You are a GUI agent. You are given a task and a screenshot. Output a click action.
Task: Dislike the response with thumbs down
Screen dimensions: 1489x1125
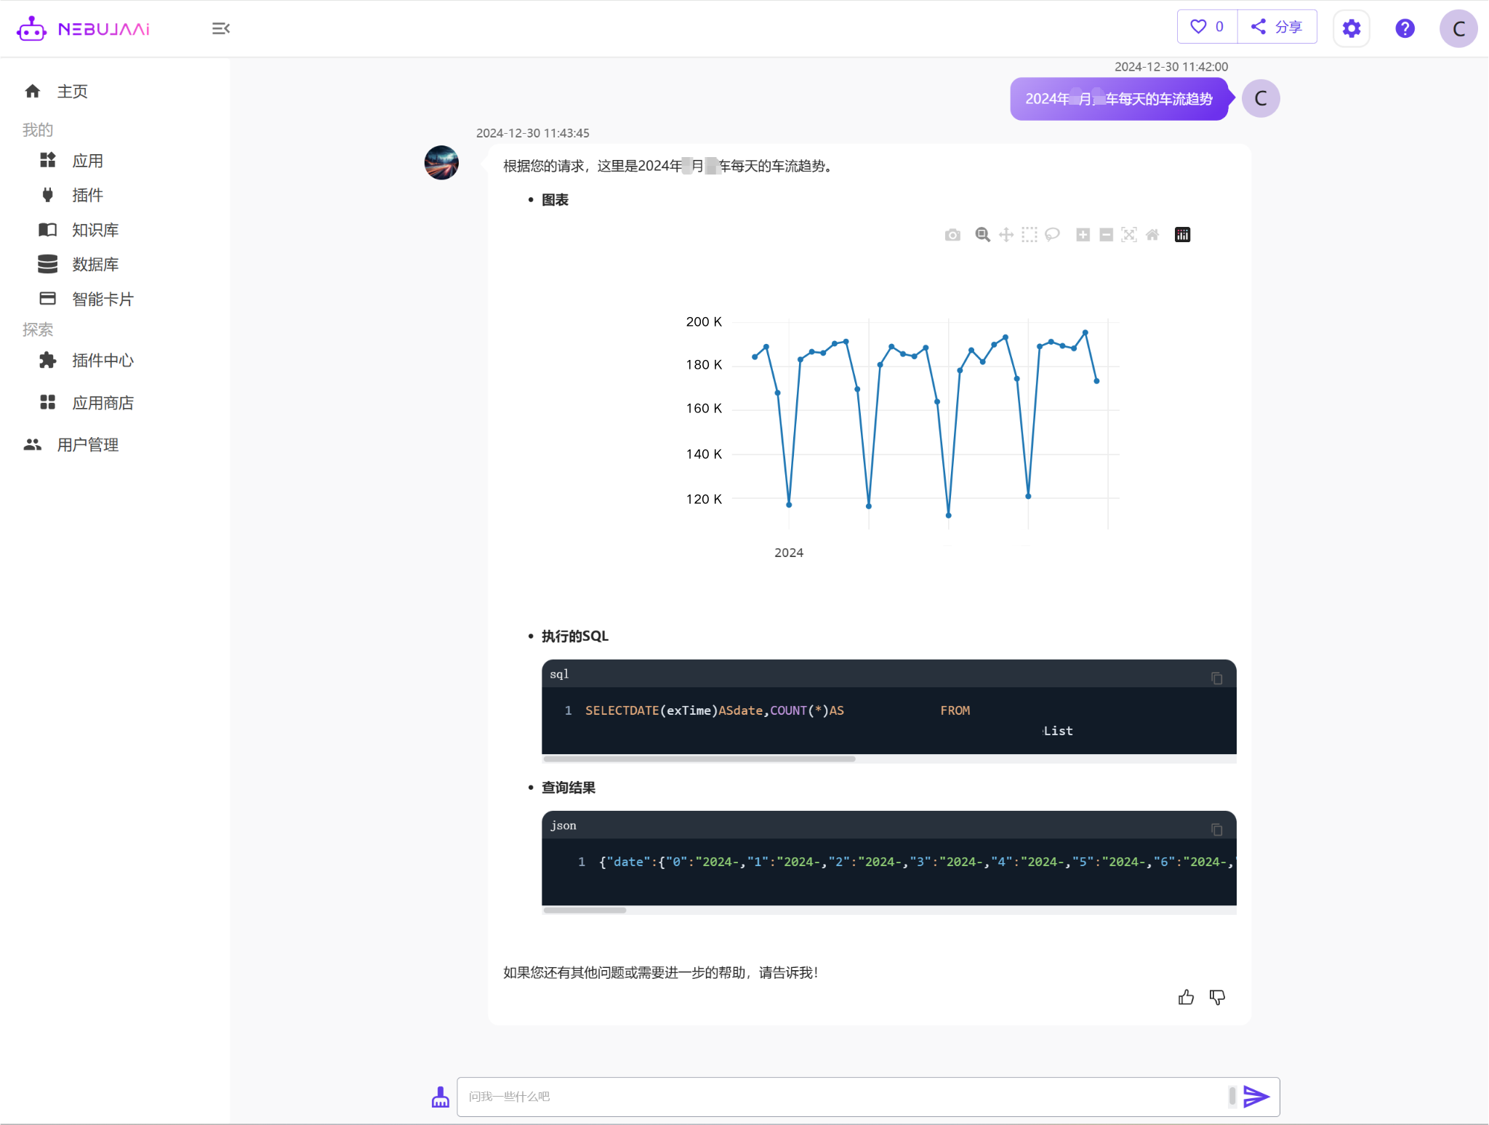pyautogui.click(x=1217, y=997)
